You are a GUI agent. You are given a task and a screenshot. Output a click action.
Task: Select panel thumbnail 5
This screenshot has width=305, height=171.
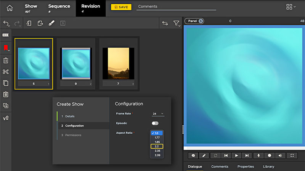(34, 64)
